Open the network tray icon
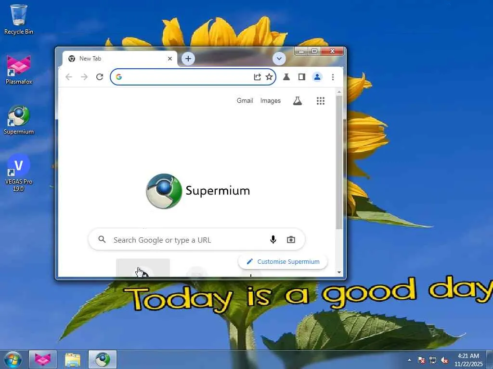This screenshot has width=493, height=369. (x=433, y=360)
